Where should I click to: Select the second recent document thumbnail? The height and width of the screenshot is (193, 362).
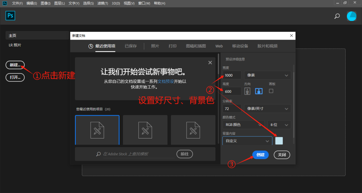[x=145, y=130]
